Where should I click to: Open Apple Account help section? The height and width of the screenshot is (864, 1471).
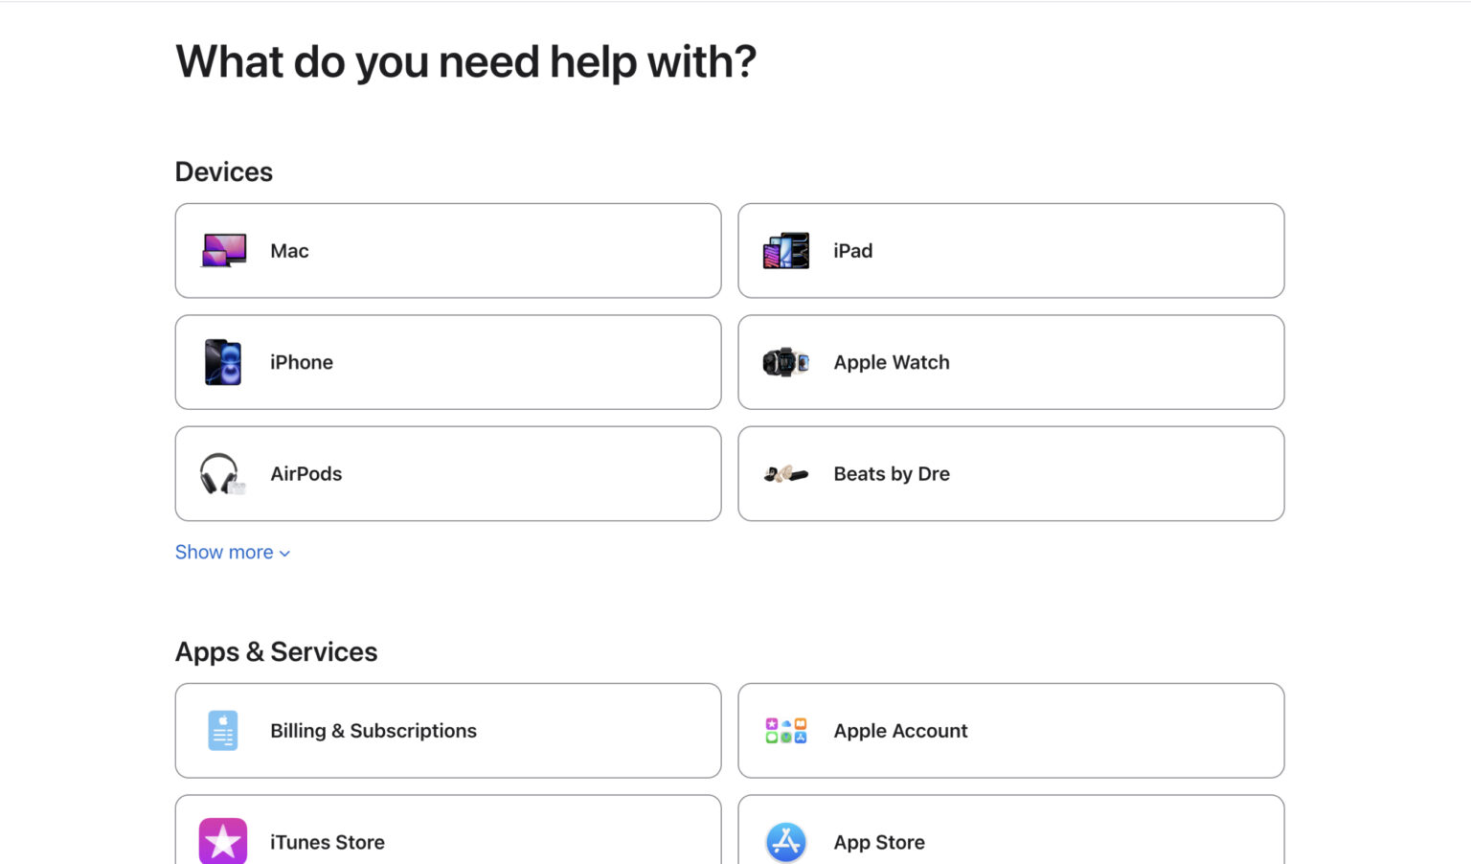tap(1010, 730)
